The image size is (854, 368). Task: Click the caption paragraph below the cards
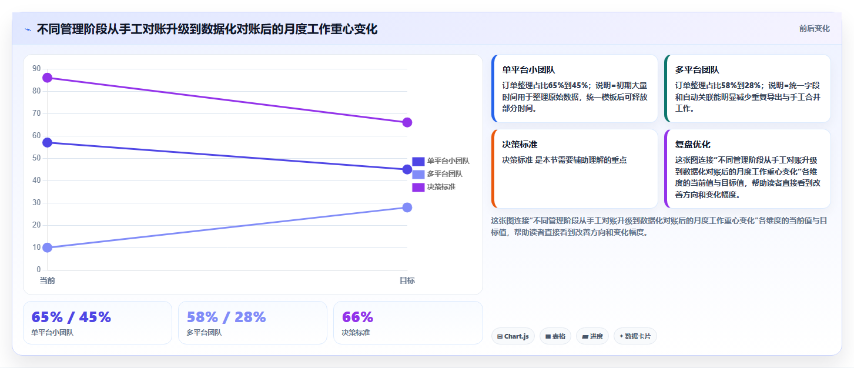659,226
